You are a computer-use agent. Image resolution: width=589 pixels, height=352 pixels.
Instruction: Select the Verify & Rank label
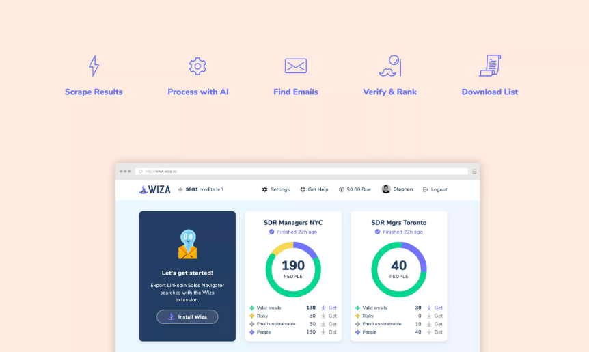(x=390, y=92)
